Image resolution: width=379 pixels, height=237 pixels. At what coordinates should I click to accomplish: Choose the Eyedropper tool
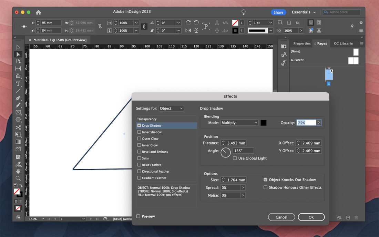[x=18, y=163]
